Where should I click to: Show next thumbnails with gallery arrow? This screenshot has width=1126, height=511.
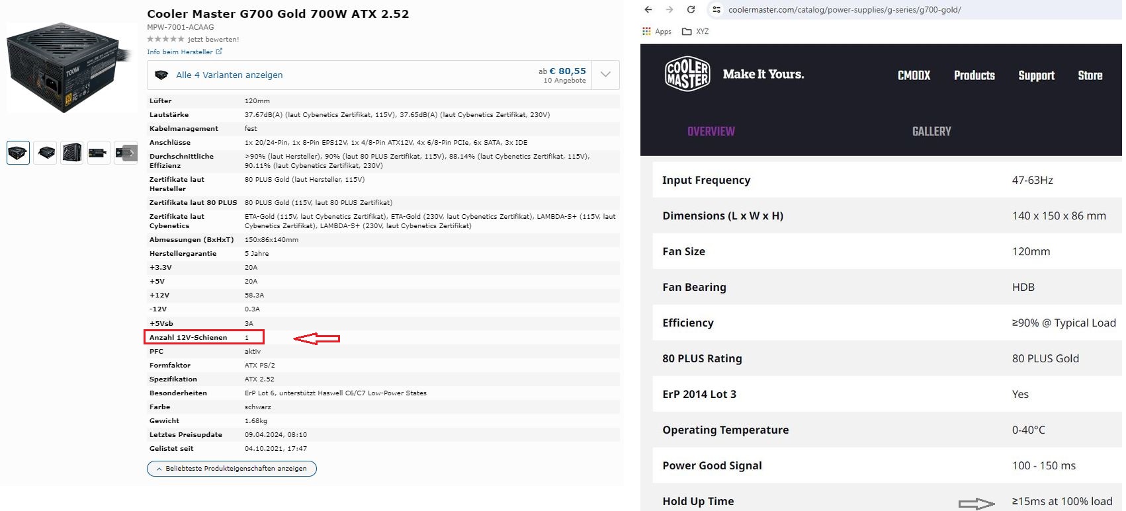(x=131, y=153)
